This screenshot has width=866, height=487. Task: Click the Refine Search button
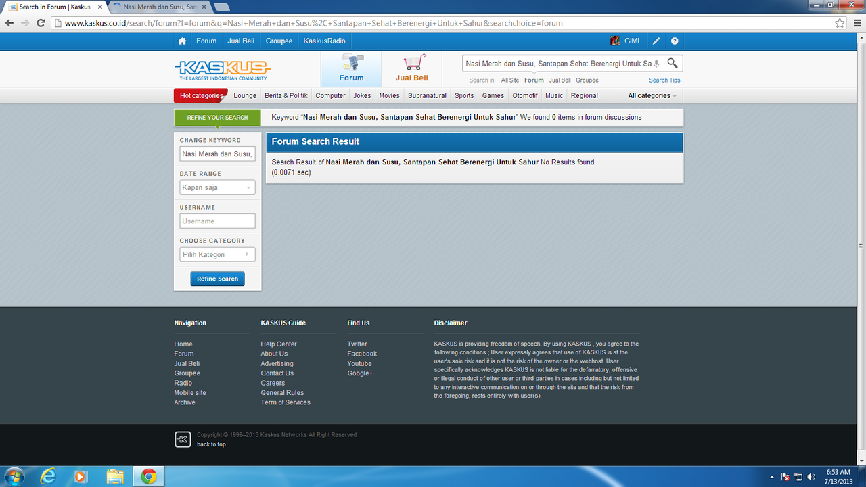pyautogui.click(x=217, y=279)
